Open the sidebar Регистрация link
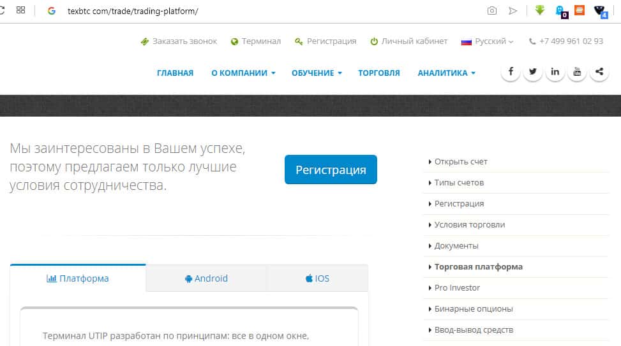 (x=459, y=204)
